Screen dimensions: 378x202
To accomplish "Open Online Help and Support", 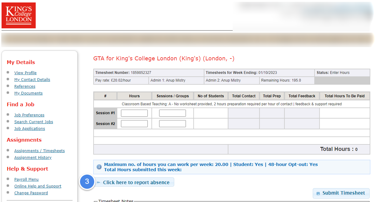I will [38, 186].
